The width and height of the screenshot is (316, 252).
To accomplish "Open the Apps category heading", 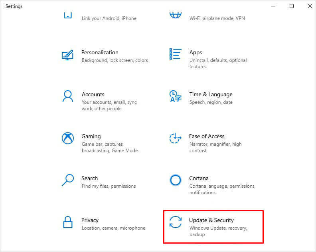I will click(x=196, y=52).
